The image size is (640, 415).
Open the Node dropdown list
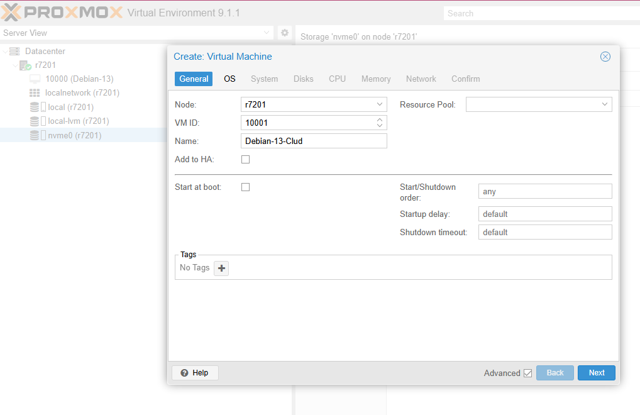coord(380,104)
